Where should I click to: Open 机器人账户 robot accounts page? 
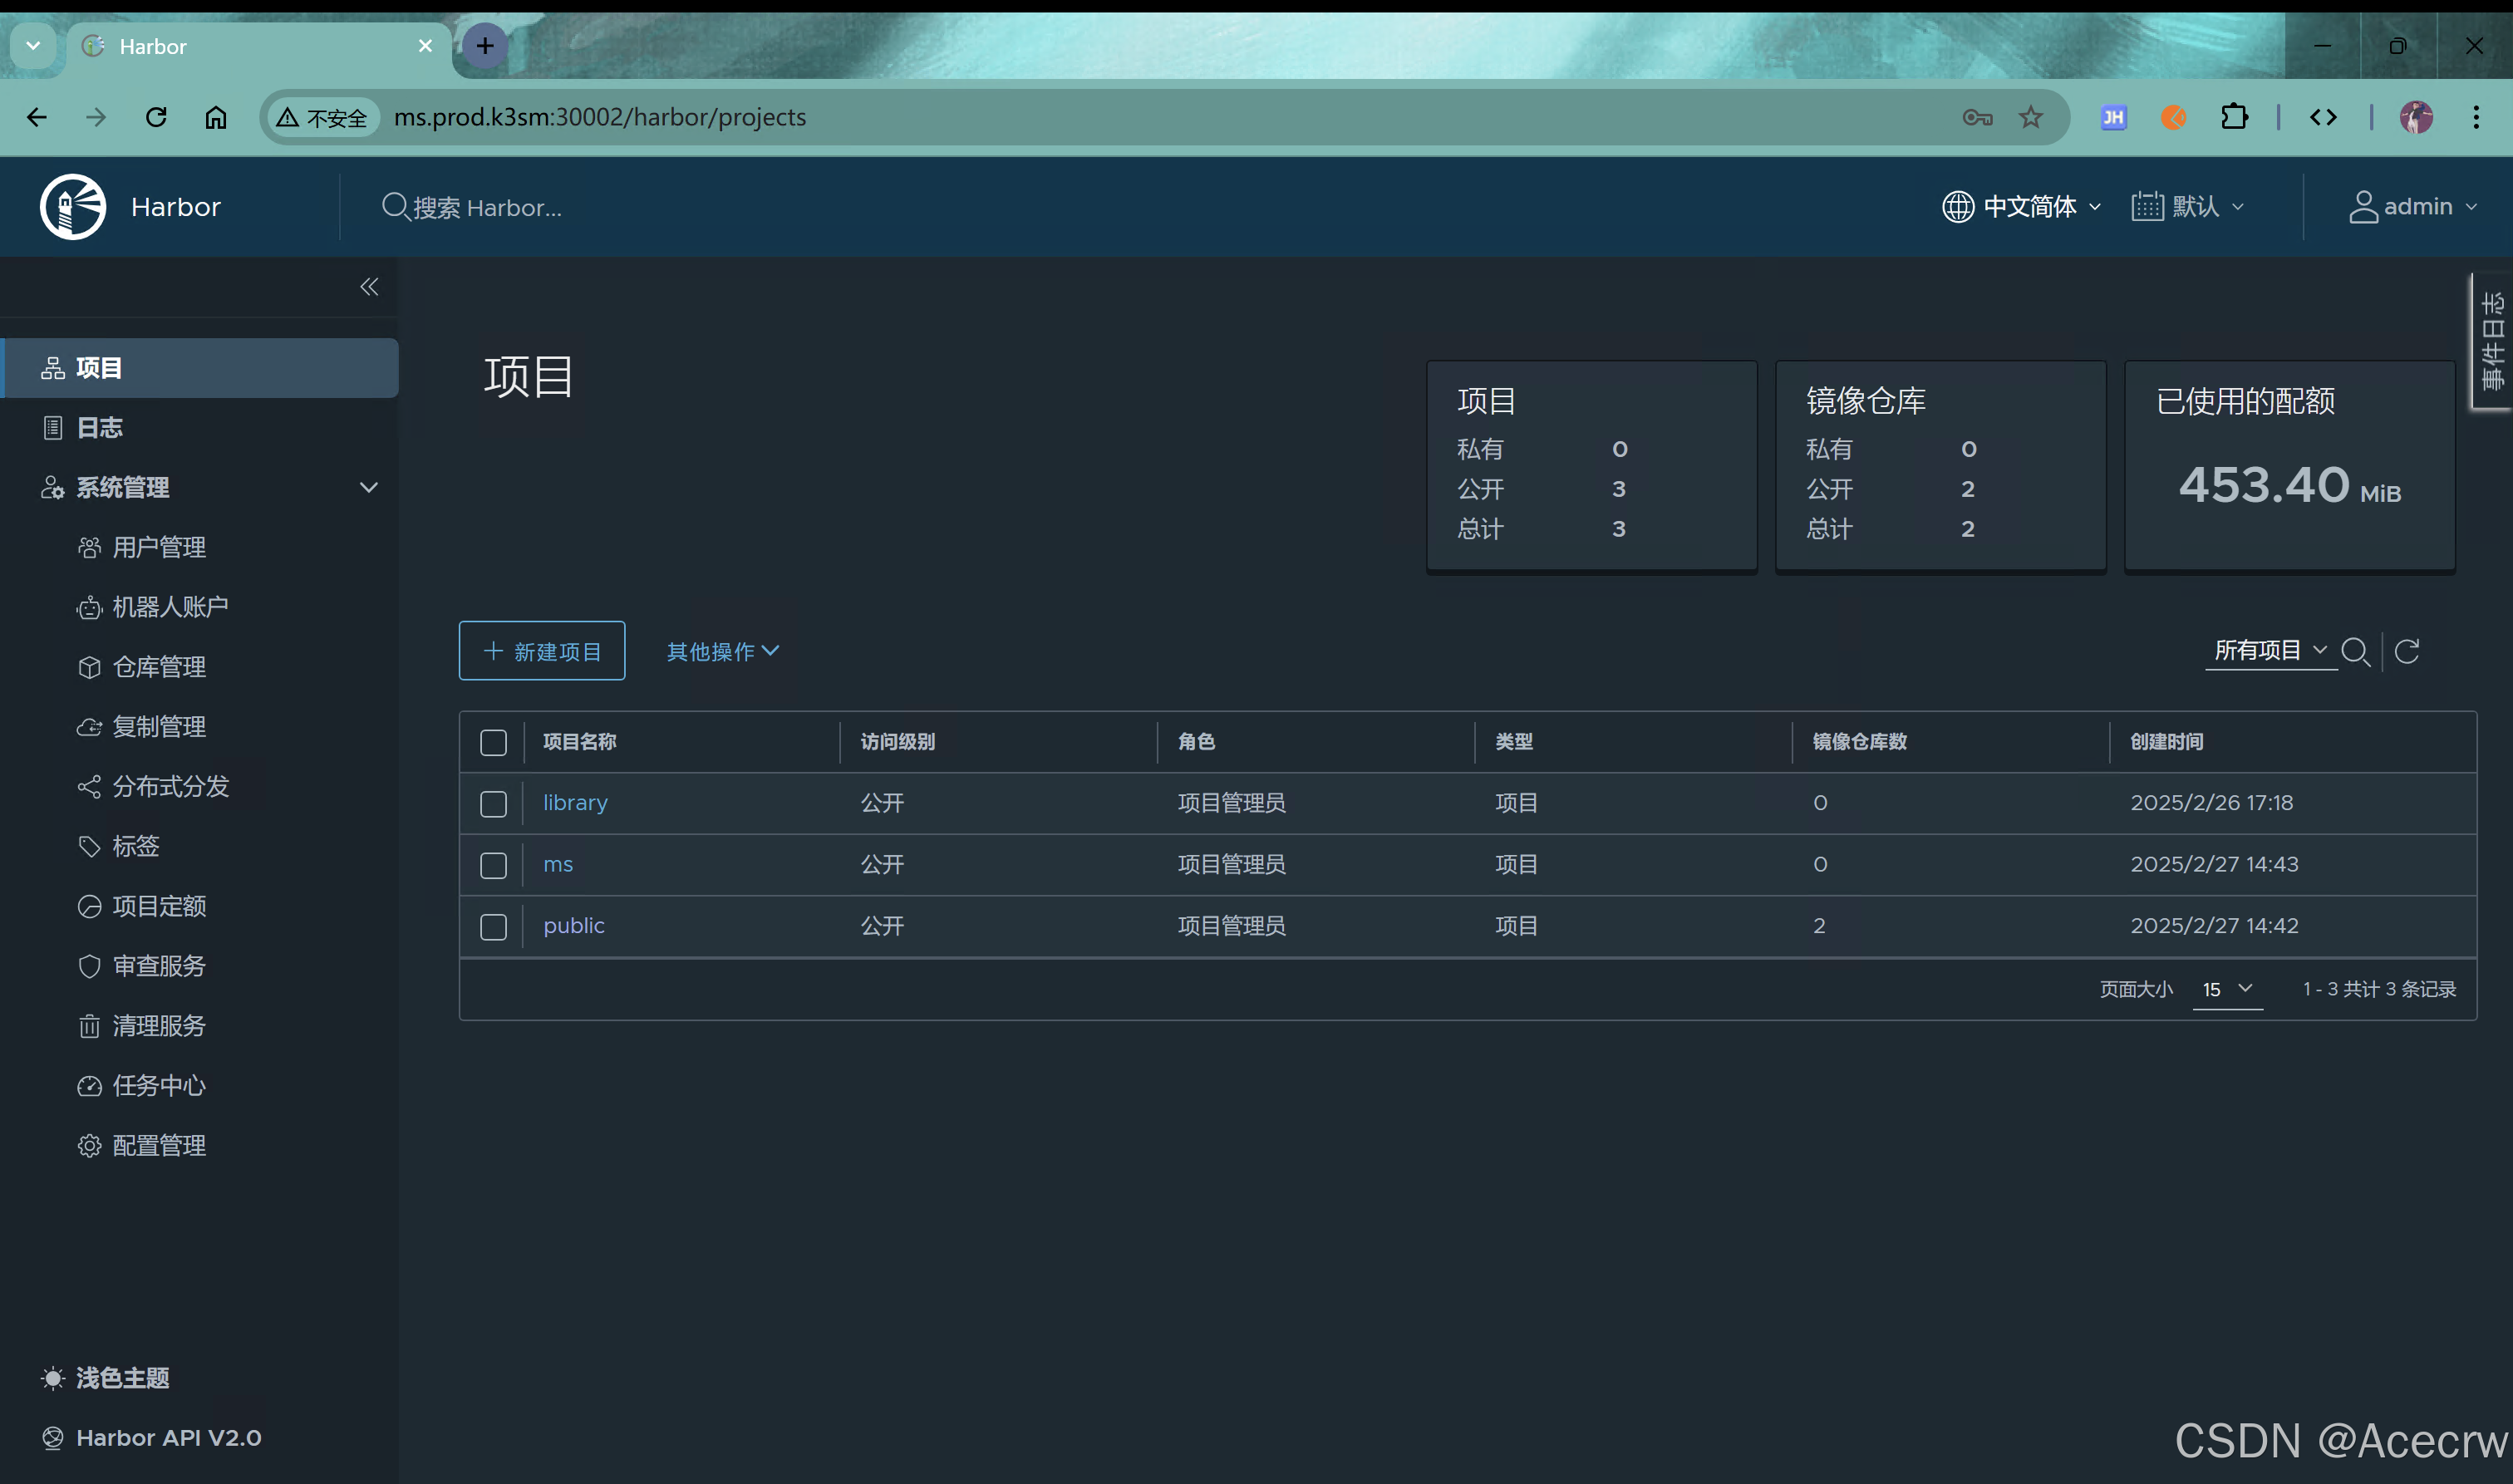pyautogui.click(x=170, y=607)
